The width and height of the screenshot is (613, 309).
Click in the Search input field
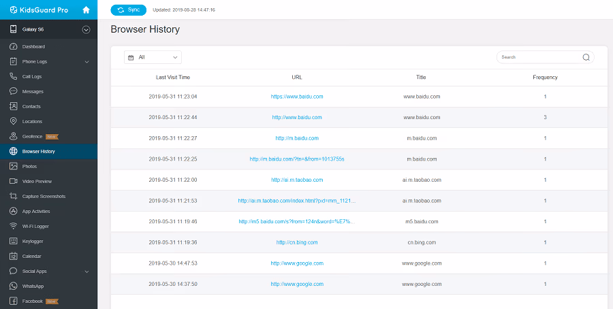click(539, 57)
